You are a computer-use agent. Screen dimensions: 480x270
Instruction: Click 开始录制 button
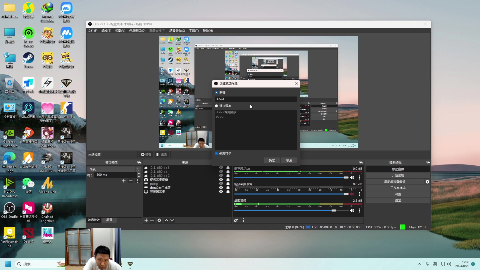coord(398,175)
